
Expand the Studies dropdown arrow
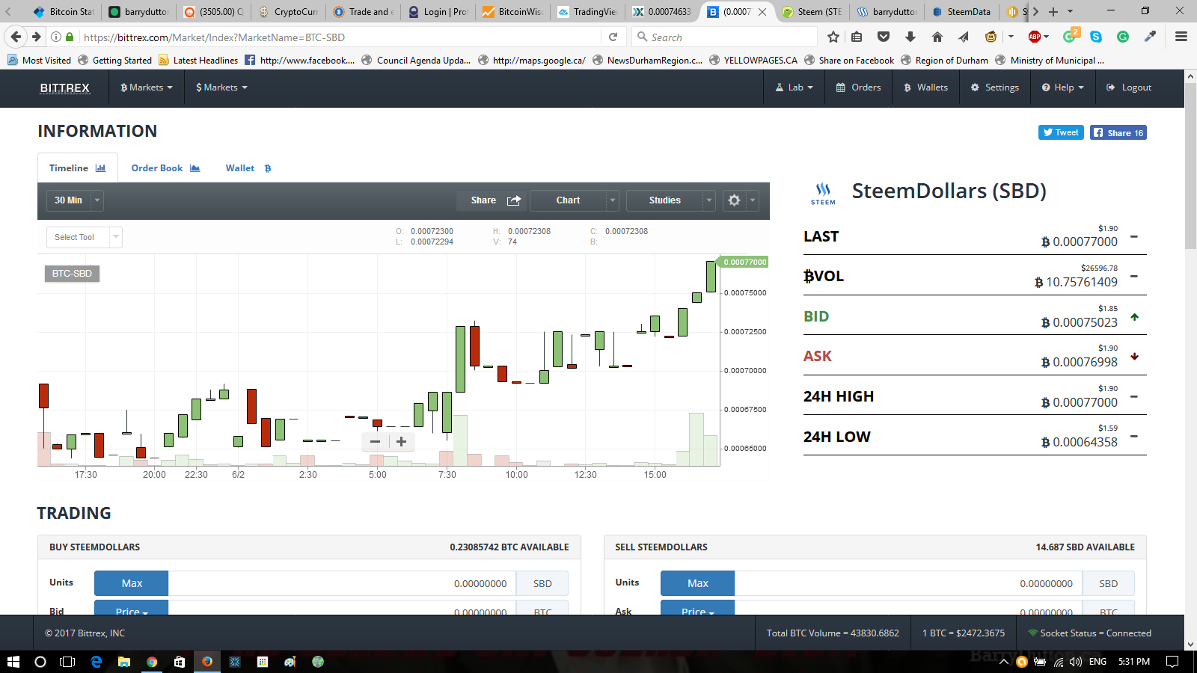coord(708,200)
